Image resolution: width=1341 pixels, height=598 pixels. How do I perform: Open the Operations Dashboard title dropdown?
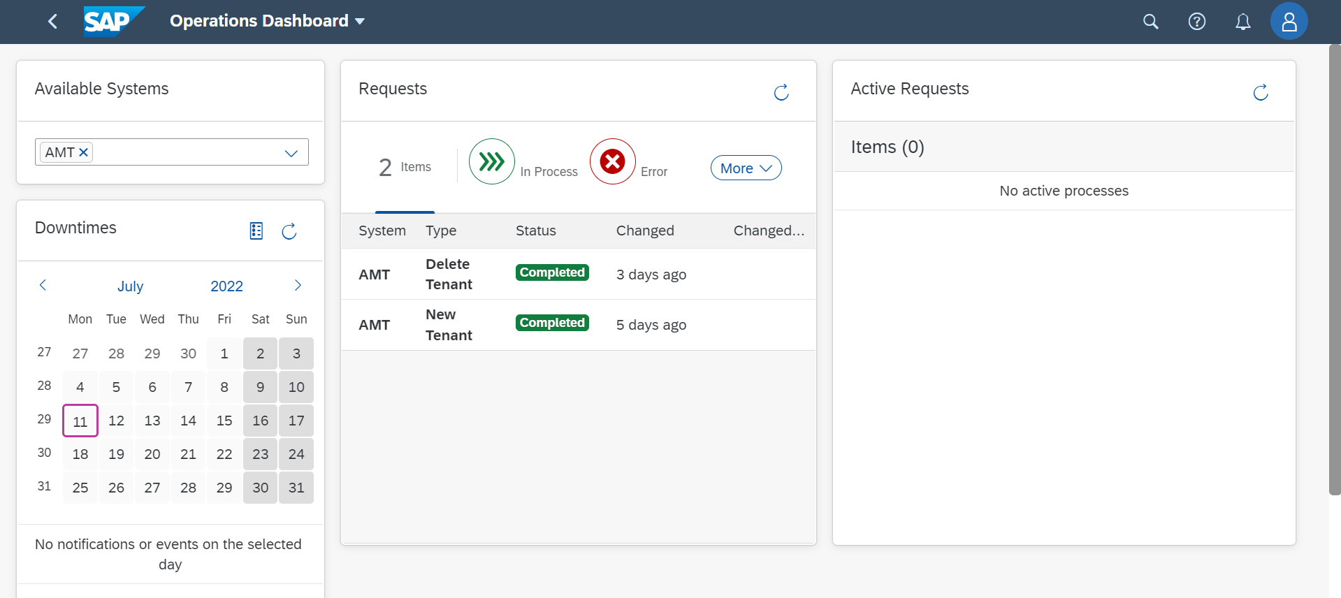pyautogui.click(x=267, y=21)
